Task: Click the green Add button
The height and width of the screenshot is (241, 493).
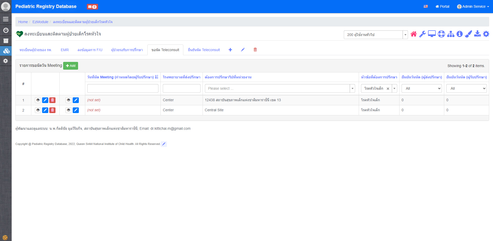Action: click(x=71, y=66)
